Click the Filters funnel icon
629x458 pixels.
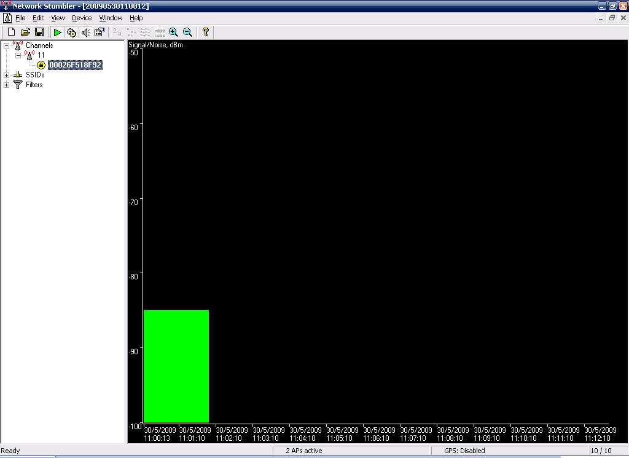18,84
